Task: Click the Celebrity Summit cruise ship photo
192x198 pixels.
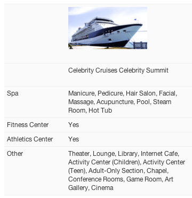Action: point(108,28)
